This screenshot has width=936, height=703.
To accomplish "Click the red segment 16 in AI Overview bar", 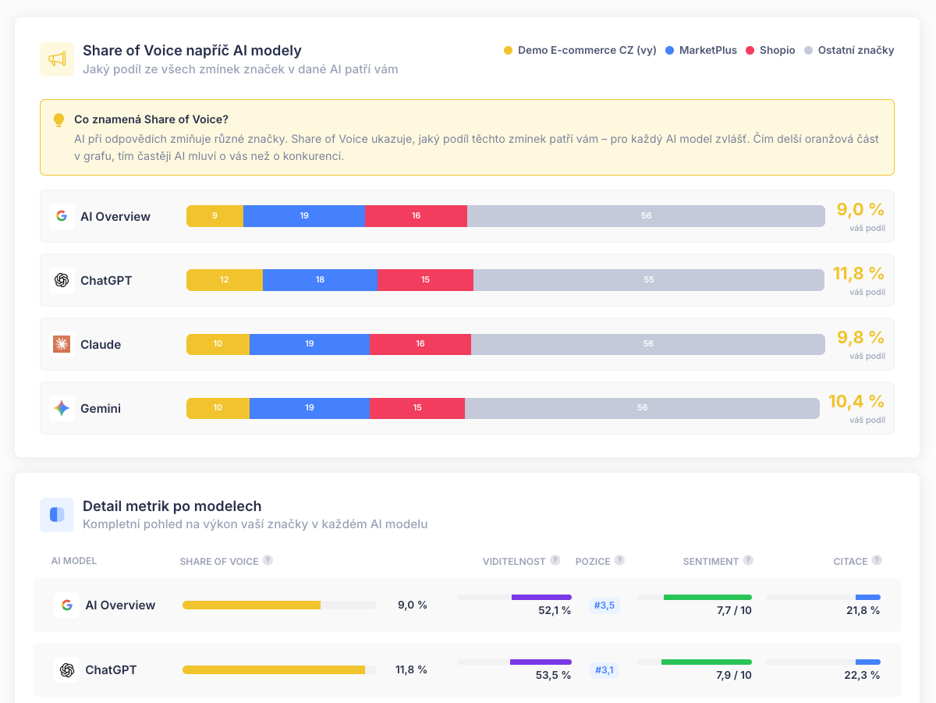I will 416,216.
